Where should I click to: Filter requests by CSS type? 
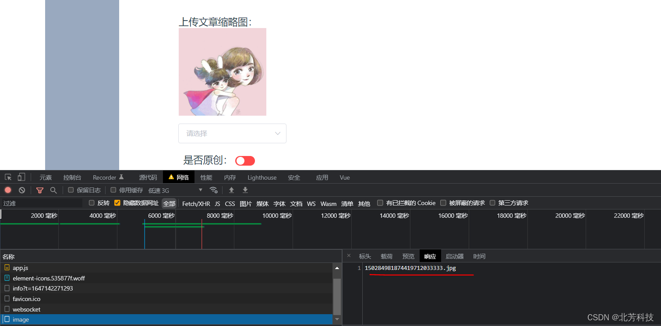click(x=230, y=203)
